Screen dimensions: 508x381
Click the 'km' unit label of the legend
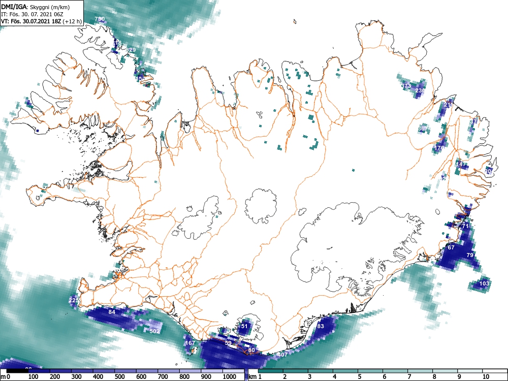point(252,377)
